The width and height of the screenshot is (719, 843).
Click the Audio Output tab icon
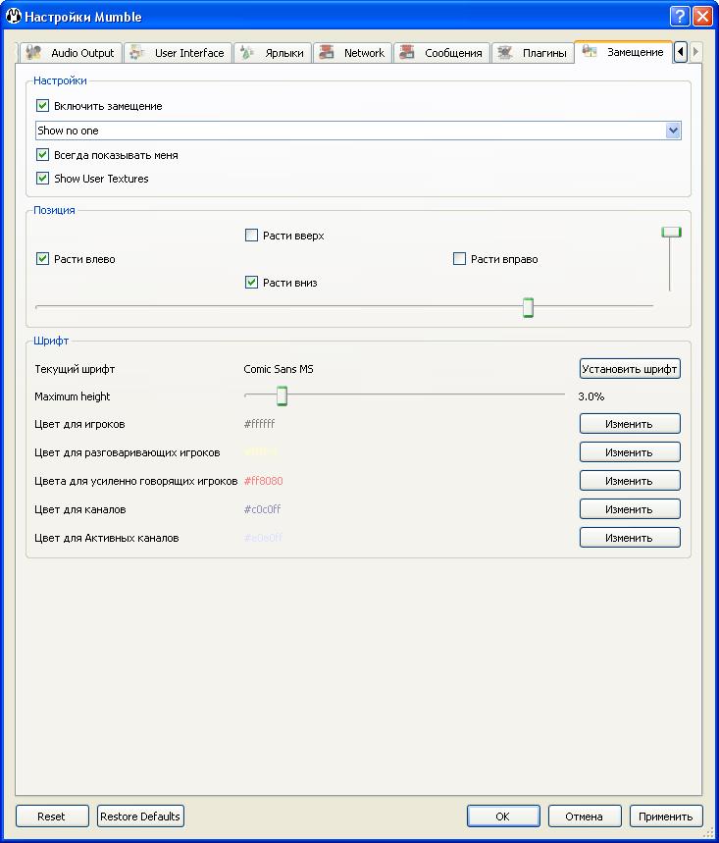(35, 53)
